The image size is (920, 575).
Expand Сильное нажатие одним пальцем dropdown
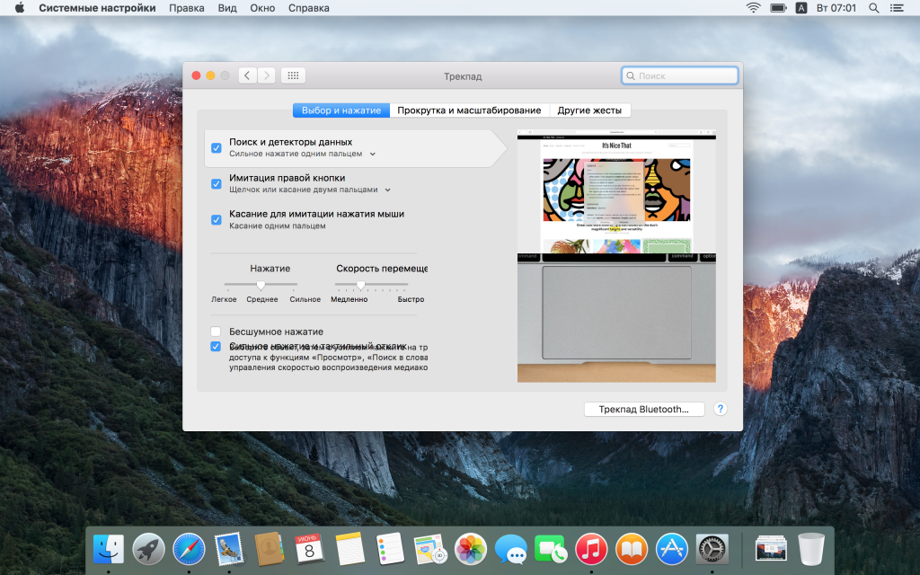(x=373, y=155)
